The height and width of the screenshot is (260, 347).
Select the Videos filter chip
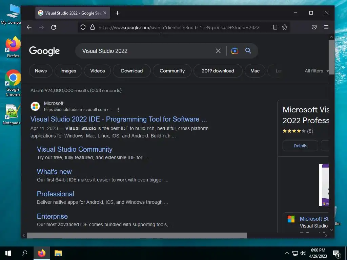97,71
